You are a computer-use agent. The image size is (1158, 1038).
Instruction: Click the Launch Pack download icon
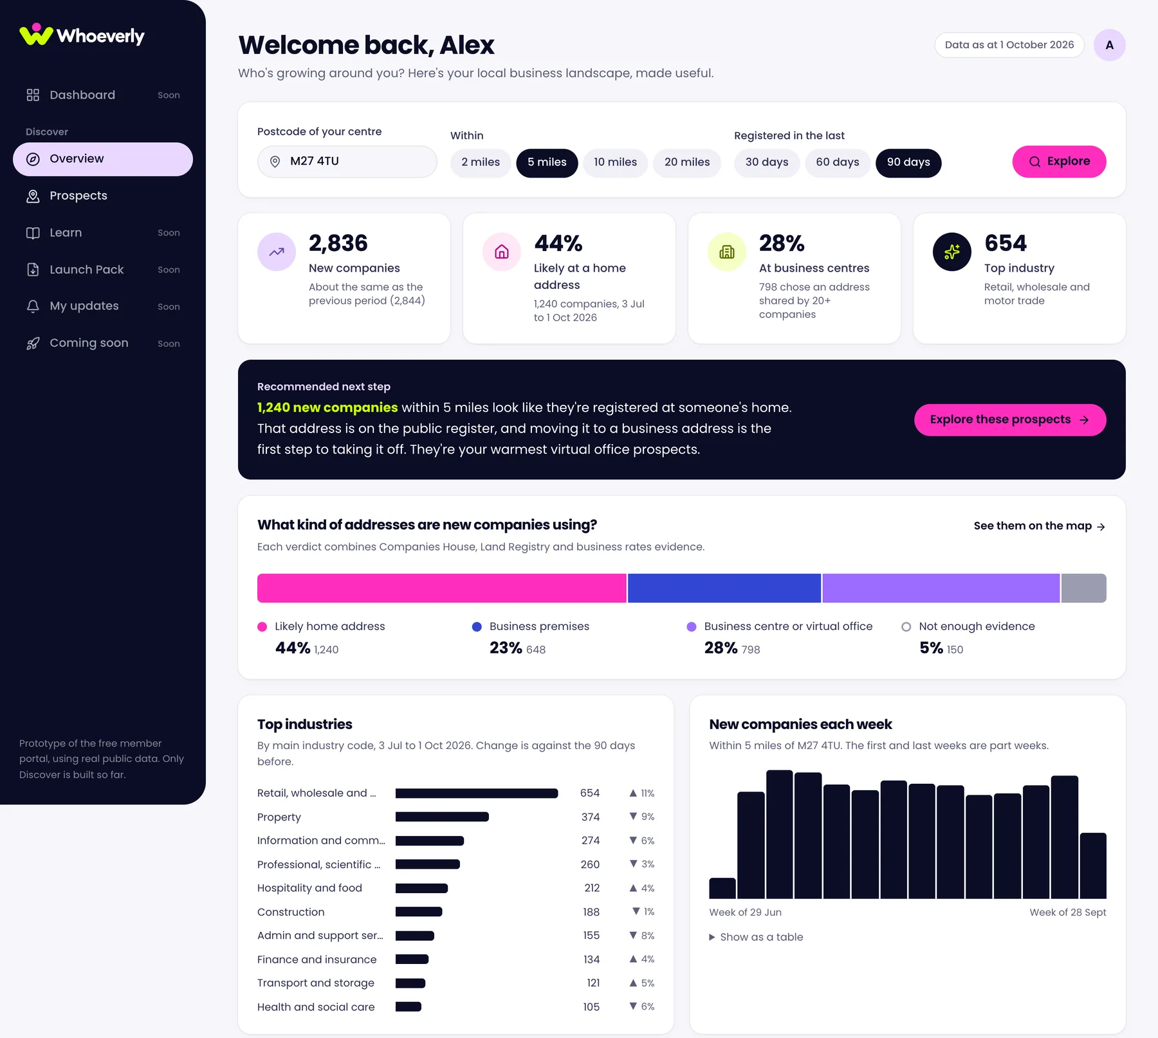(x=33, y=270)
